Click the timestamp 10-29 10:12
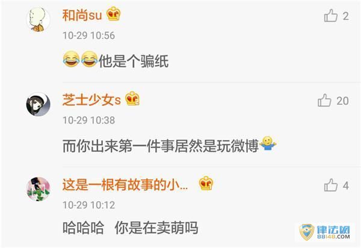 [x=88, y=205]
